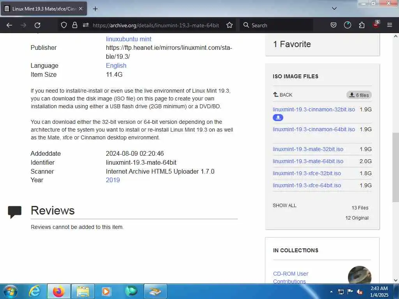The image size is (399, 299).
Task: Download linuxmint-19.3-mate-32bit.iso
Action: (308, 149)
